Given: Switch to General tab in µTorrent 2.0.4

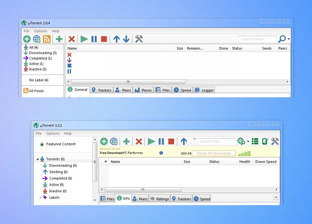Looking at the screenshot, I should coord(78,90).
